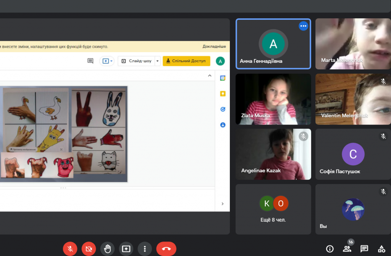Unmute the microphone
This screenshot has height=256, width=391.
pos(70,249)
